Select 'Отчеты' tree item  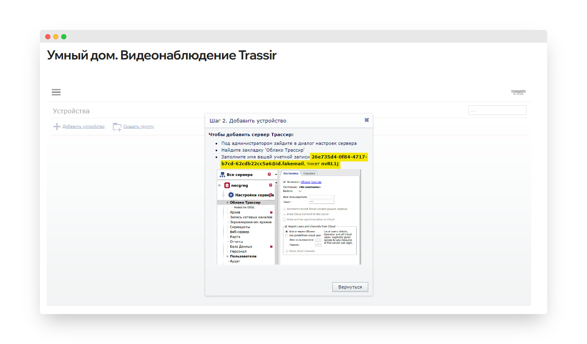tap(236, 241)
